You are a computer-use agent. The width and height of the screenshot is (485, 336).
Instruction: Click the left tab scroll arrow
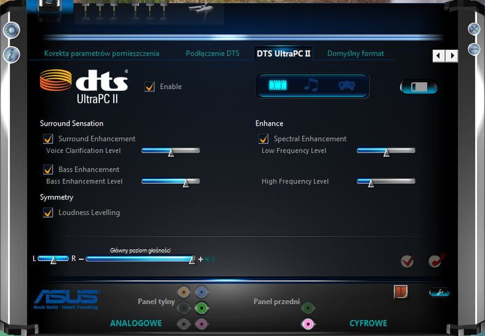point(438,56)
